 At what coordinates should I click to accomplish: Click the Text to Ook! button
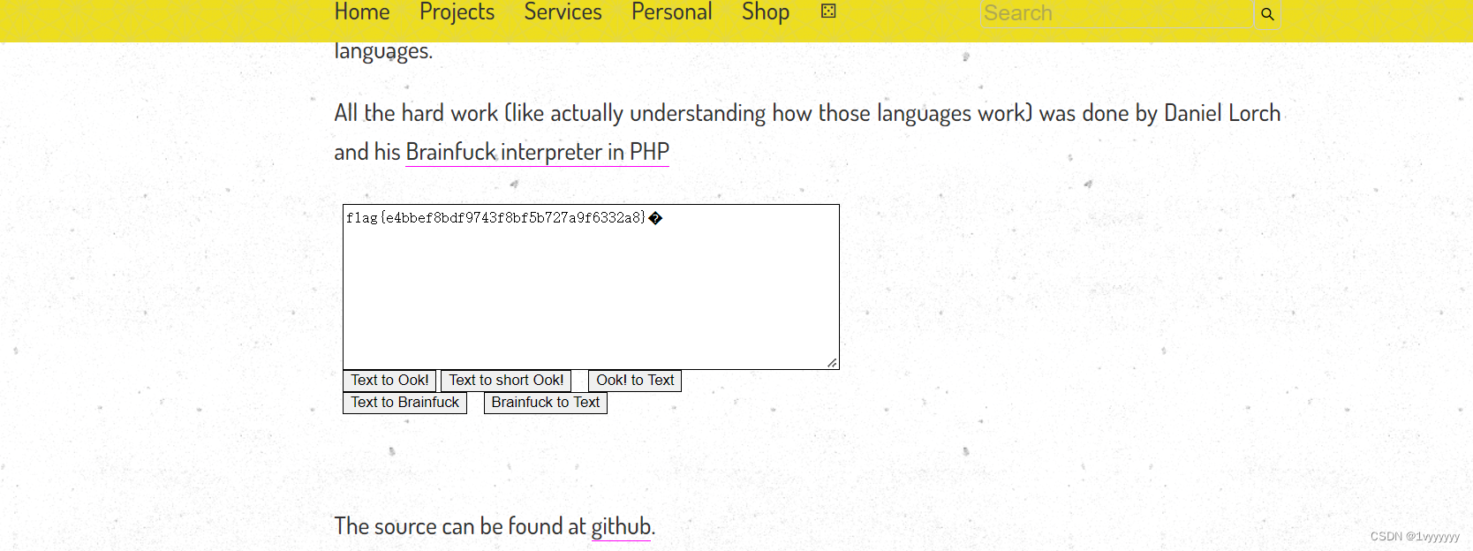389,381
